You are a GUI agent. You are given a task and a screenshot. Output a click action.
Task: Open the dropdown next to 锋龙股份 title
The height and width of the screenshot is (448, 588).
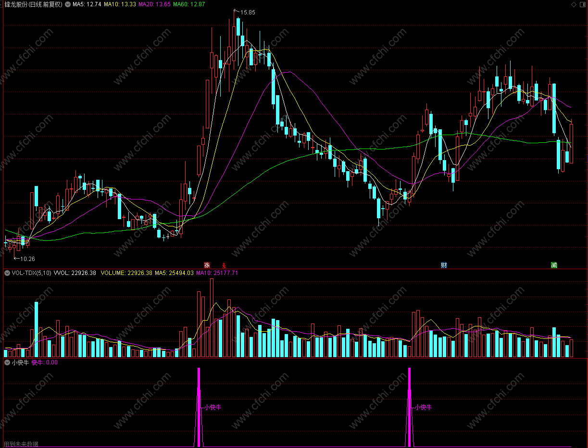point(67,4)
